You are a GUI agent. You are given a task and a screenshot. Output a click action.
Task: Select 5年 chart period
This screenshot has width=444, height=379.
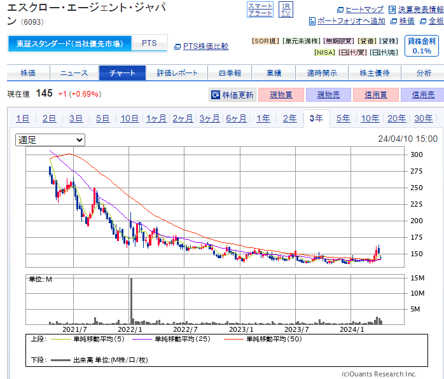pos(343,118)
